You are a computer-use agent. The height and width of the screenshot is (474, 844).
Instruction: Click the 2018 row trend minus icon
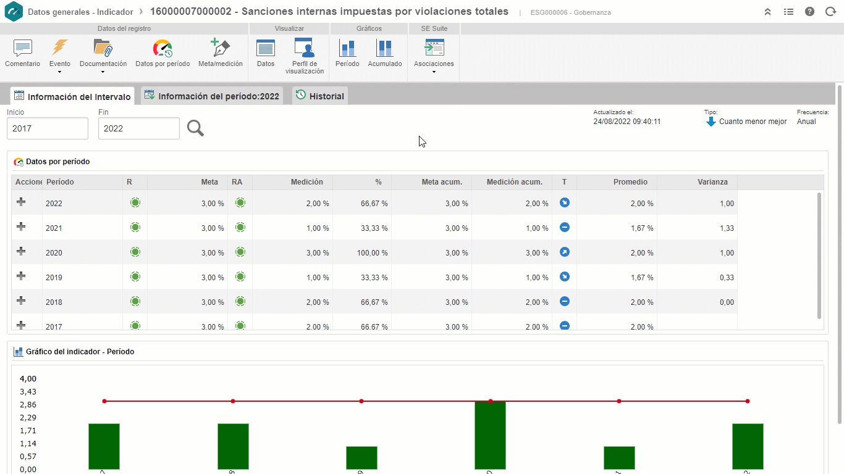[564, 301]
